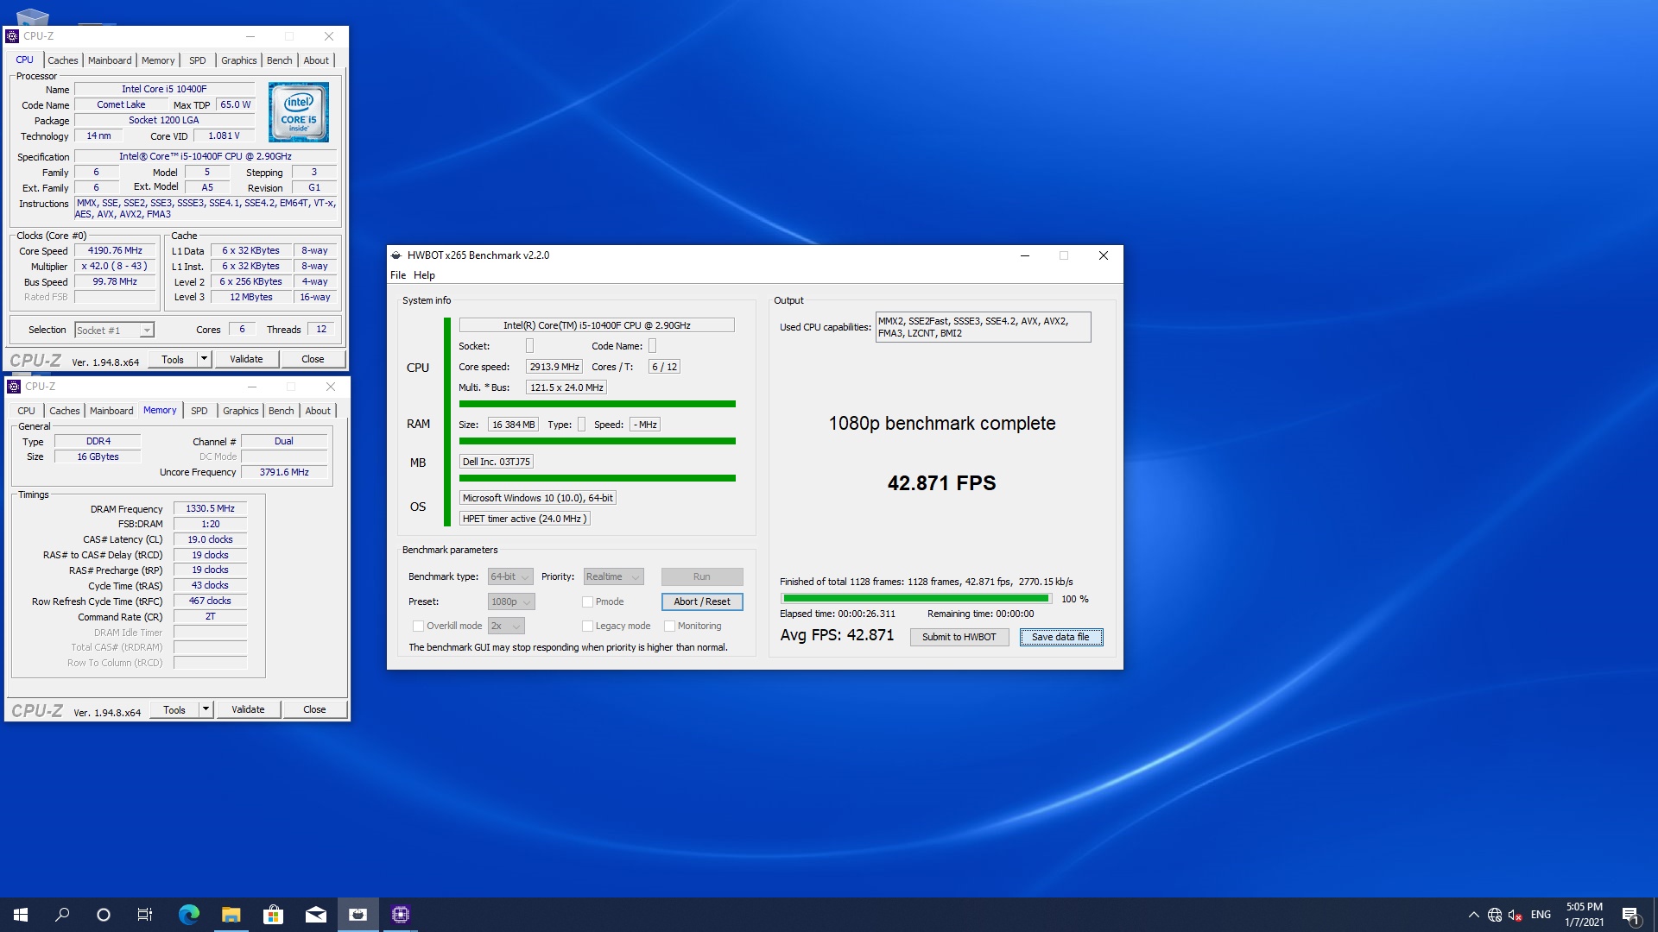Open the Action Center notifications icon
Viewport: 1658px width, 932px height.
point(1630,915)
